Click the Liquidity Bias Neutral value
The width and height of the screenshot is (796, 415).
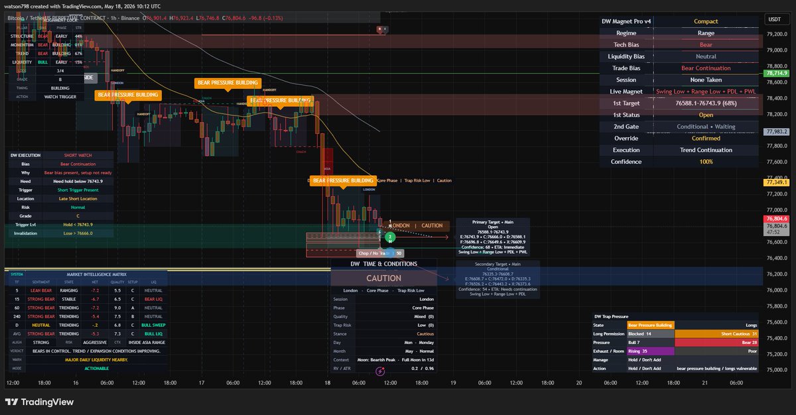[706, 56]
